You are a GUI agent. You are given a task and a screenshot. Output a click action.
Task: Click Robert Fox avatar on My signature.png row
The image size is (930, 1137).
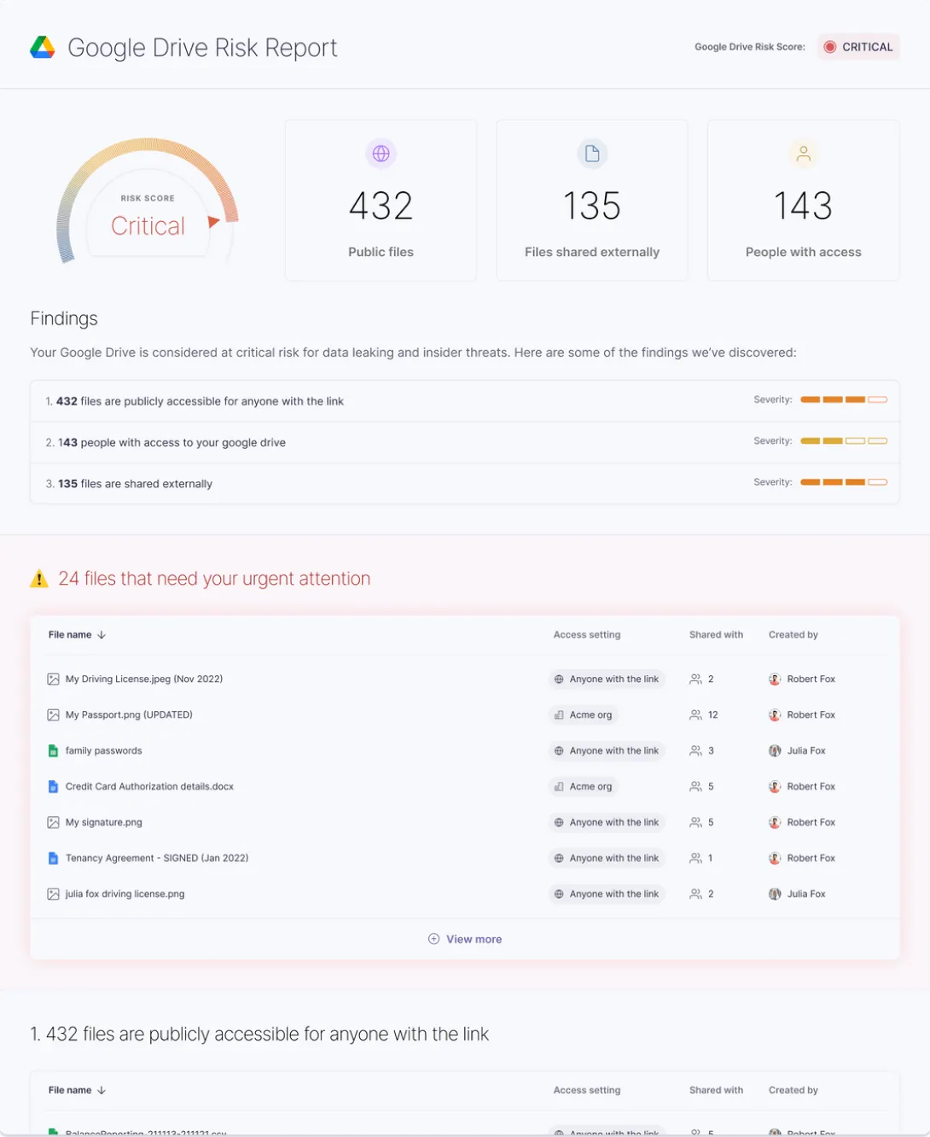point(775,823)
